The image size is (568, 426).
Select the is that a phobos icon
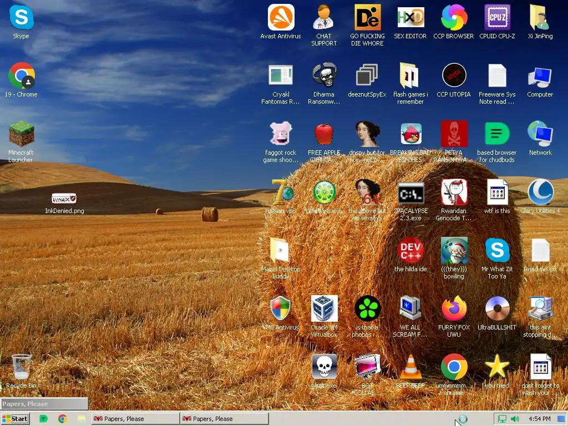click(367, 308)
